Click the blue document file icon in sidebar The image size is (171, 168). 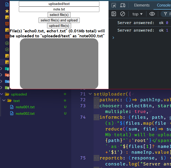[x=7, y=4]
